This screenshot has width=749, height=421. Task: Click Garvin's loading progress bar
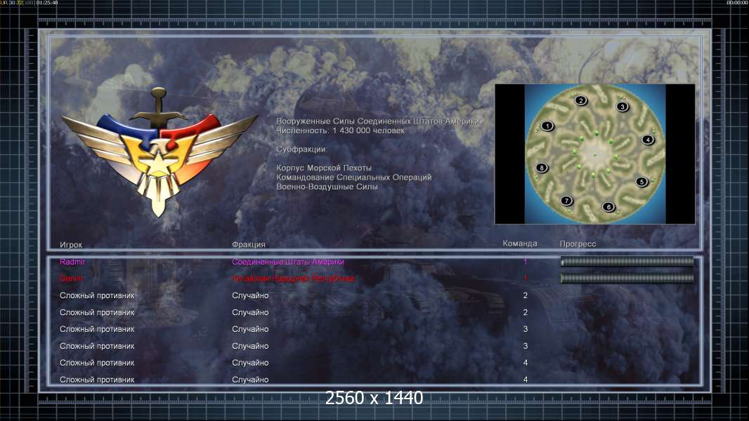[627, 278]
